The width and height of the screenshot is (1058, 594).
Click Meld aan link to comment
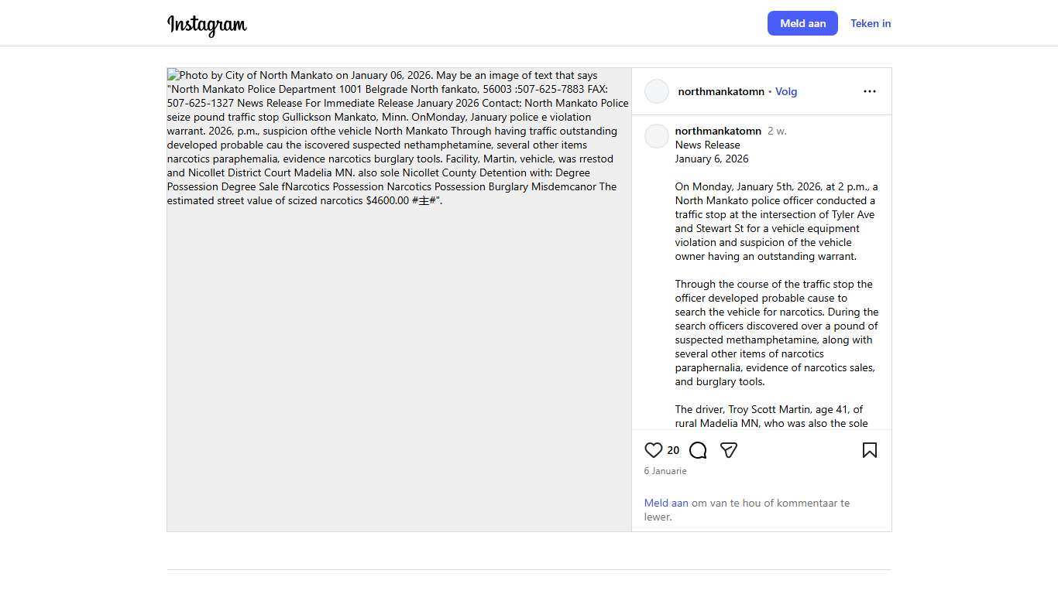point(665,503)
